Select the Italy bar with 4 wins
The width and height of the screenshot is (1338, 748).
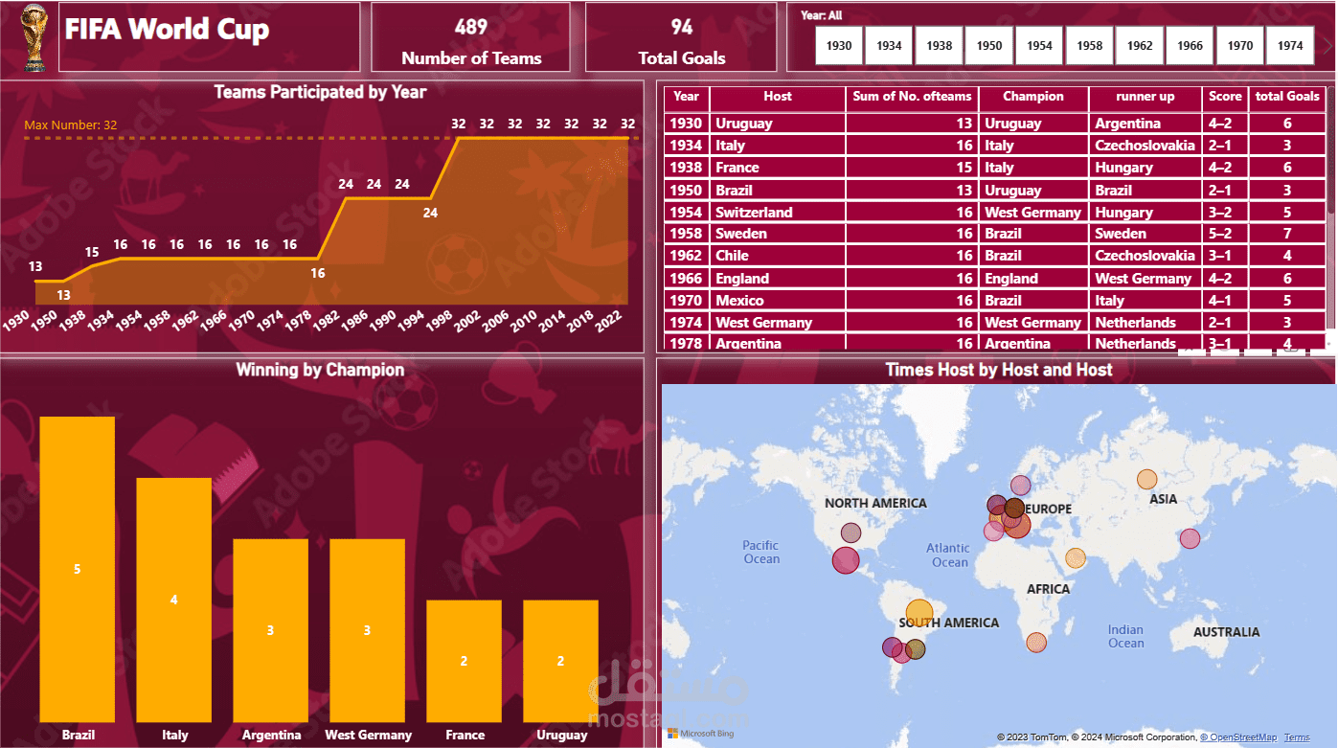coord(174,600)
